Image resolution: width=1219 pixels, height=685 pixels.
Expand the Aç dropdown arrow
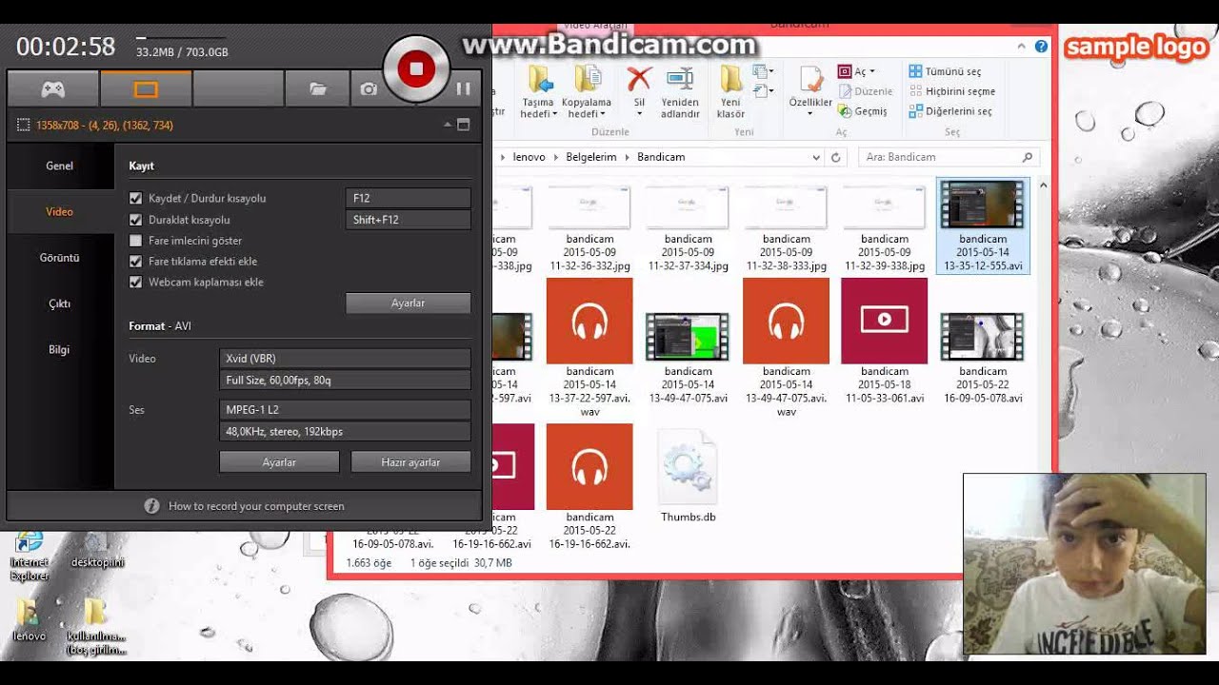(872, 71)
